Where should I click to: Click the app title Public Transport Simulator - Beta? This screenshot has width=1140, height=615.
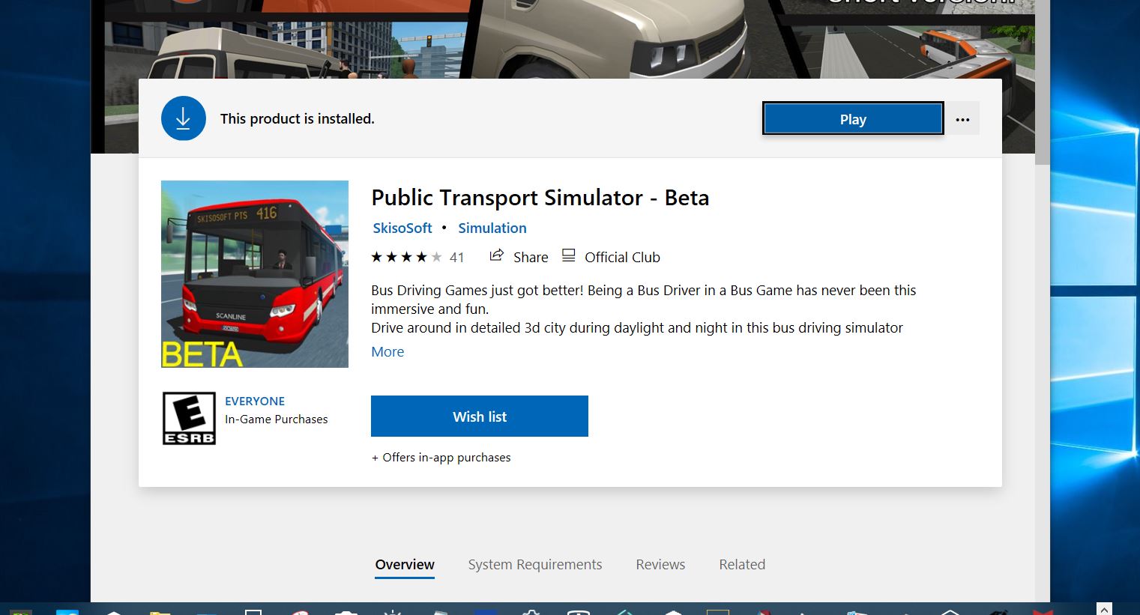[x=540, y=198]
